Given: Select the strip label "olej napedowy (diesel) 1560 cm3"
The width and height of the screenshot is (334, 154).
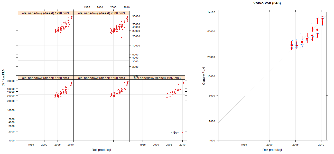Looking at the screenshot, I should (45, 78).
